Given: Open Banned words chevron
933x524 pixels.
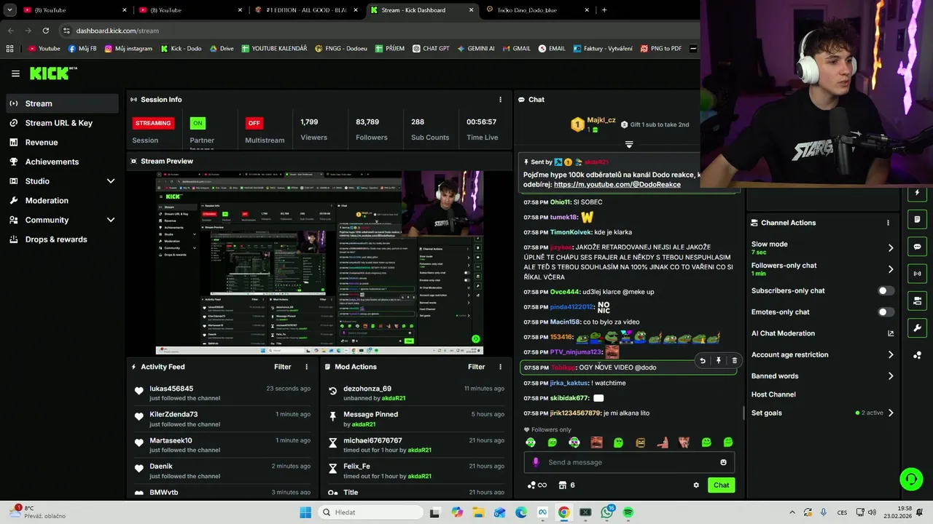Looking at the screenshot, I should pos(890,376).
